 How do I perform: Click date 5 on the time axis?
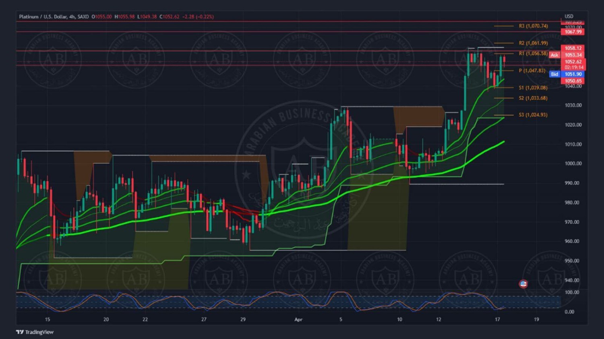341,320
